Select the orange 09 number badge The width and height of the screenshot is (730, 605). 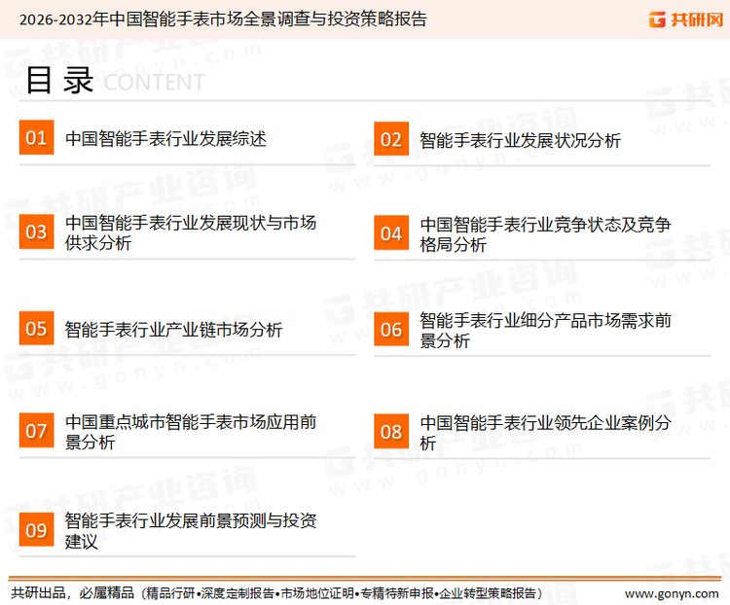[36, 529]
